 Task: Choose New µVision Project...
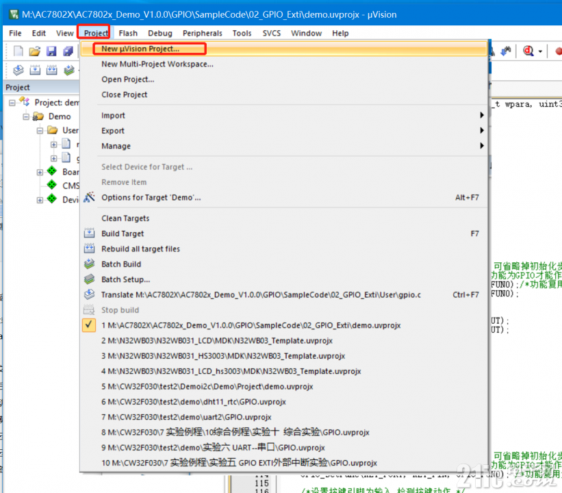tap(284, 49)
